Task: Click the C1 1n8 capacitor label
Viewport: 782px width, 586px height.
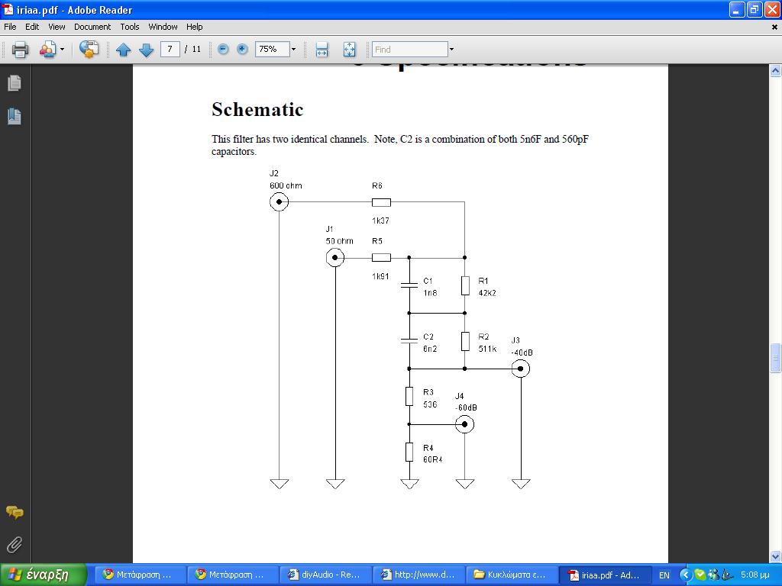Action: point(430,287)
